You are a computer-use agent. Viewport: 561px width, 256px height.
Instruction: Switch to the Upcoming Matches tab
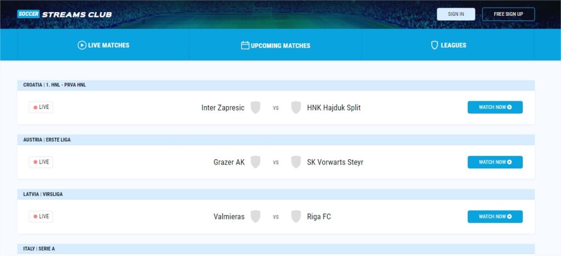pos(276,45)
